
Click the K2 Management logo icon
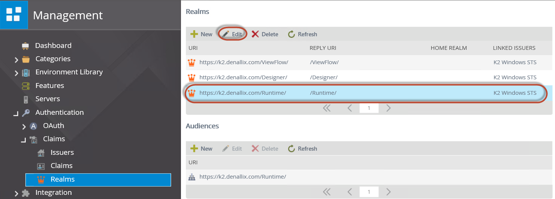(x=14, y=14)
